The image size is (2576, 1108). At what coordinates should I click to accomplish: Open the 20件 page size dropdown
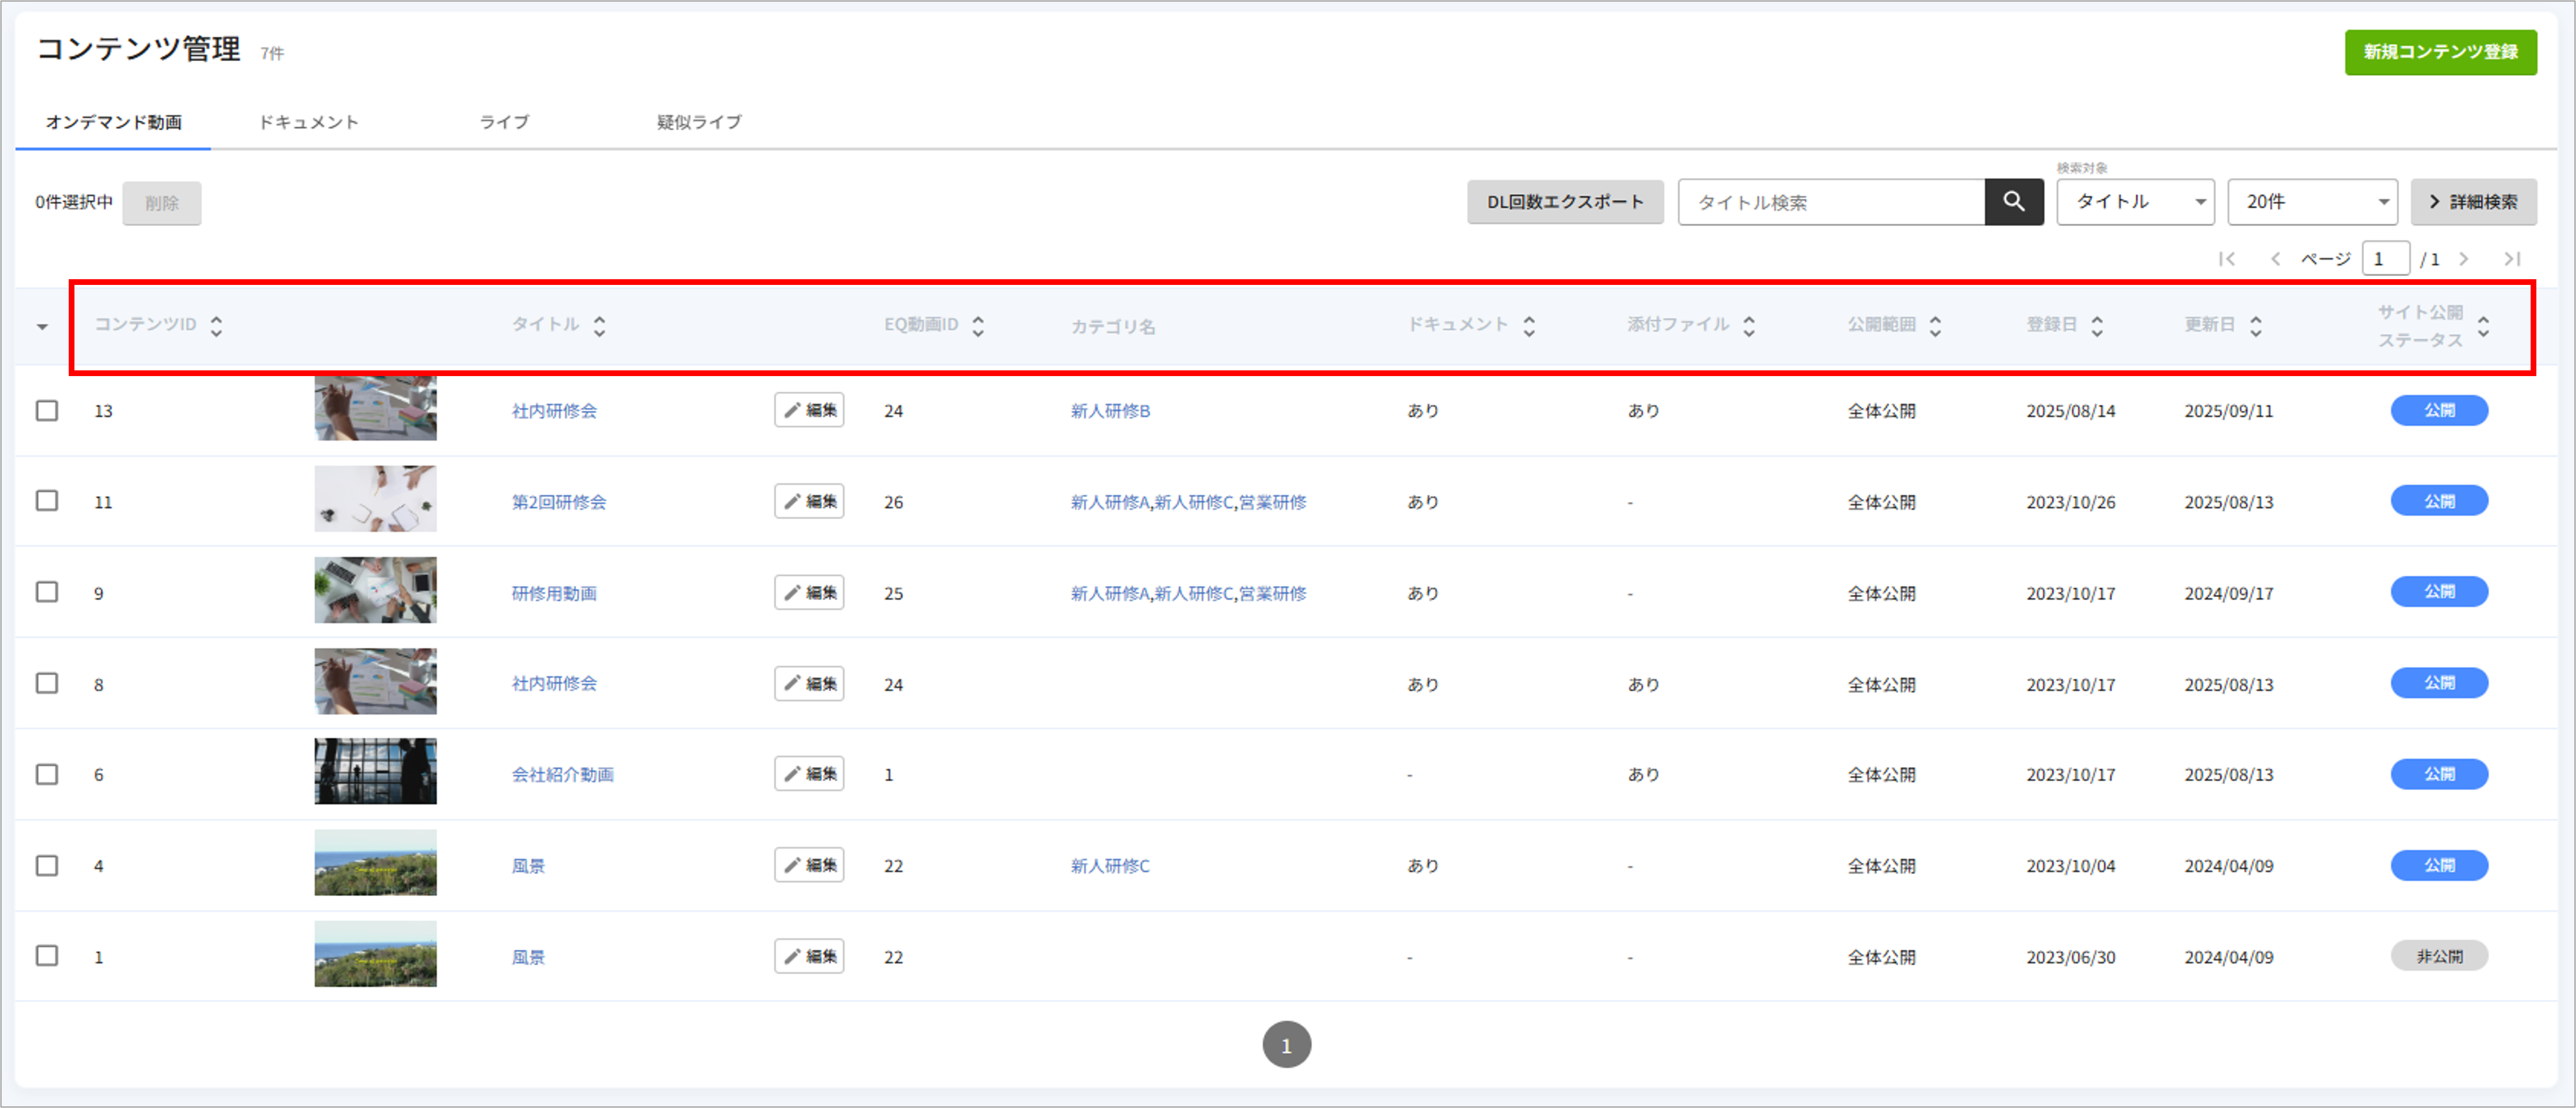click(x=2312, y=202)
